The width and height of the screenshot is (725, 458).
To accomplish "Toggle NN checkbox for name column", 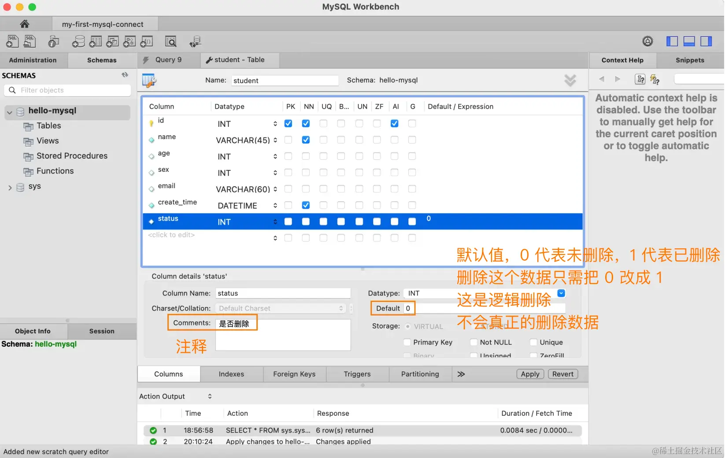I will pyautogui.click(x=306, y=140).
